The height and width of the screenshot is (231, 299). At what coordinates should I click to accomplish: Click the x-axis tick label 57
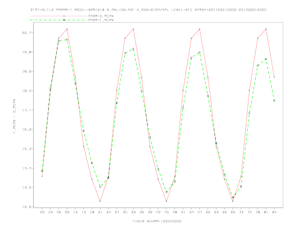coord(200,212)
